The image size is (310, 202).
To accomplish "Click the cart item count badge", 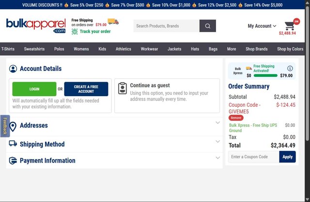I will 296,21.
